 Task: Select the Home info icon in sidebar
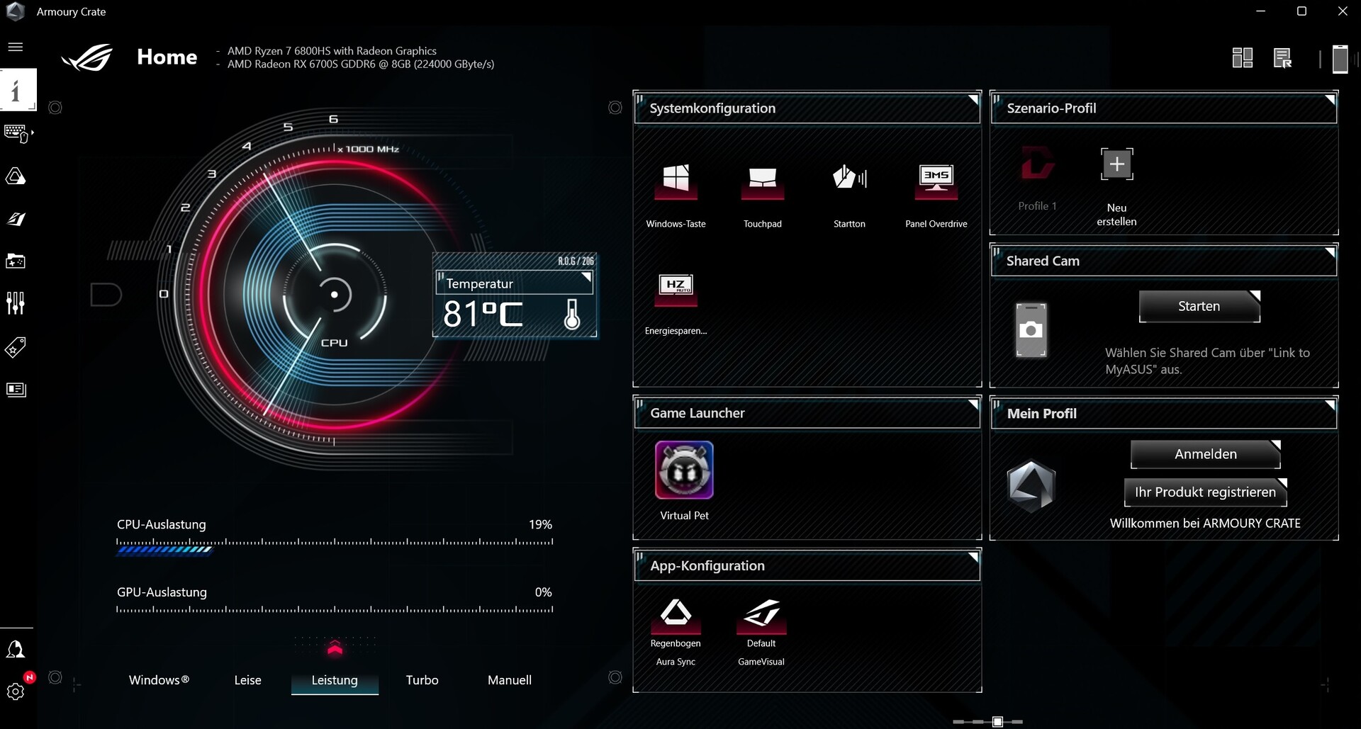click(18, 90)
